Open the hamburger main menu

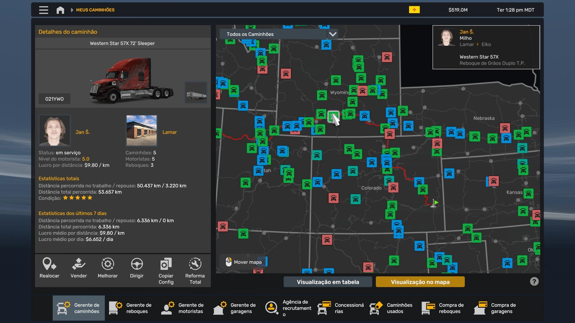coord(43,10)
